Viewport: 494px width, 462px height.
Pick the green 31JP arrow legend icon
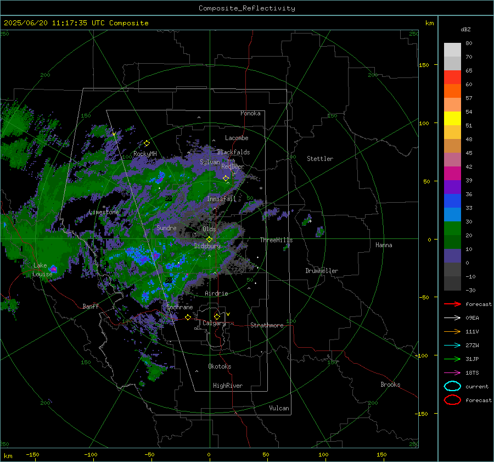tap(452, 359)
